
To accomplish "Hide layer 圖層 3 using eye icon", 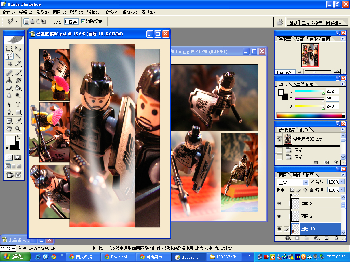I will 279,203.
